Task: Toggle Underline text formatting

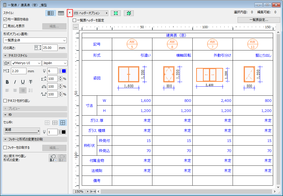Action: click(23, 82)
